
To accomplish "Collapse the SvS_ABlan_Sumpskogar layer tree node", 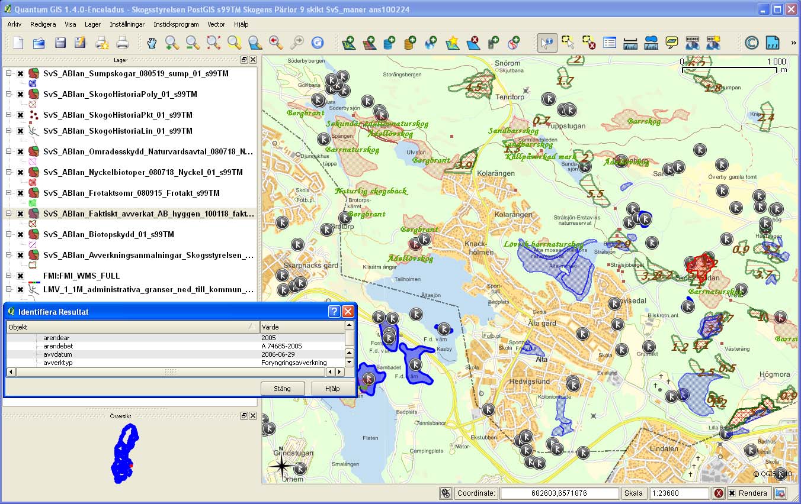I will point(9,73).
